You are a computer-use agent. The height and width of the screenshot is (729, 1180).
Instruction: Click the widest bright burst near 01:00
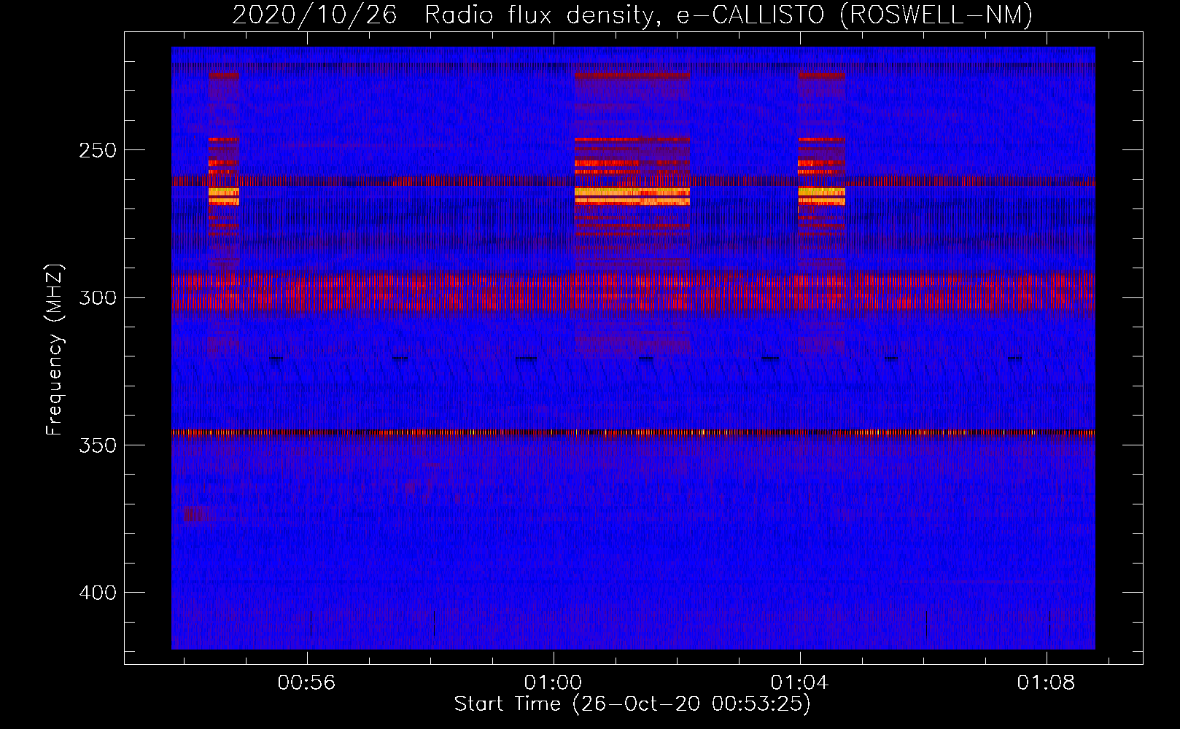(632, 196)
